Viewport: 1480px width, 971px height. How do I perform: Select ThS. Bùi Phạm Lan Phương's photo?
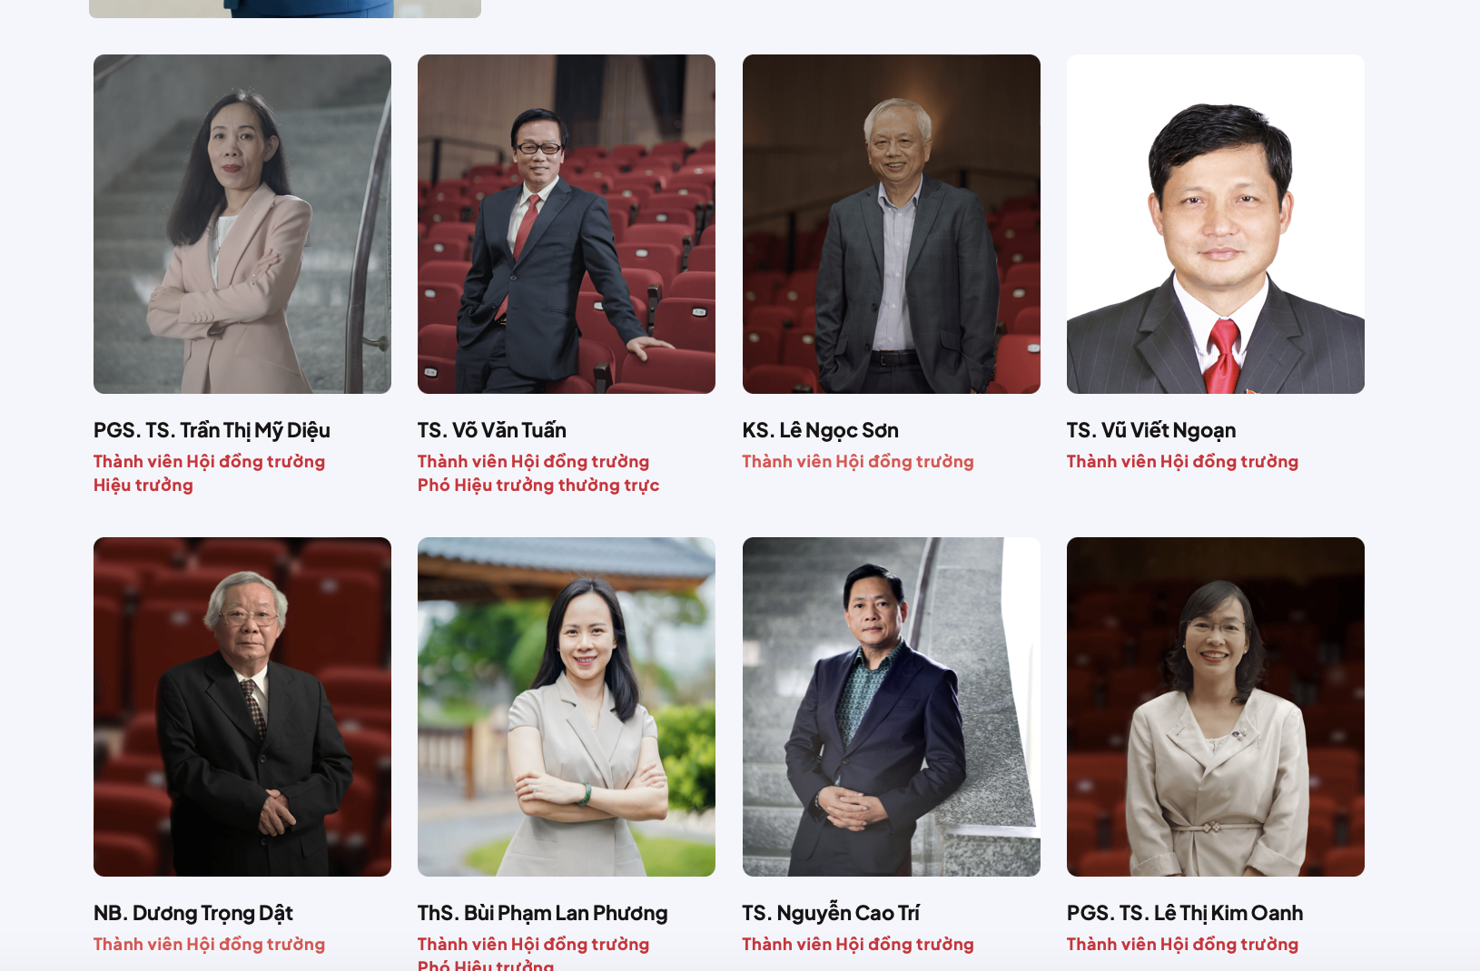(x=567, y=707)
